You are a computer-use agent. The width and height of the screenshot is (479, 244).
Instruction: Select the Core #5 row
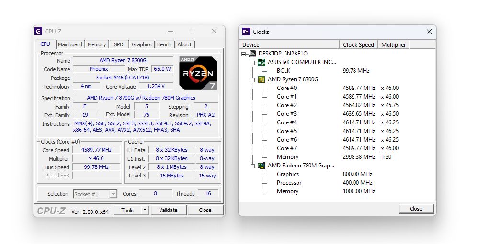pyautogui.click(x=337, y=131)
